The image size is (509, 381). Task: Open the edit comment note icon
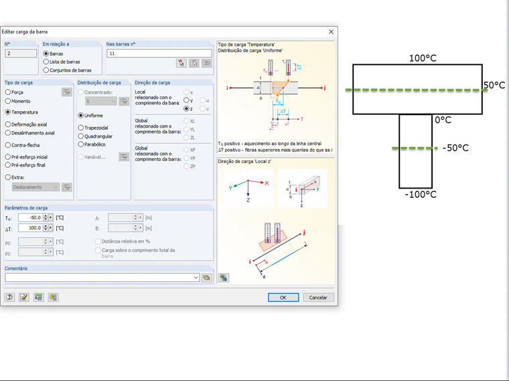coord(23,297)
